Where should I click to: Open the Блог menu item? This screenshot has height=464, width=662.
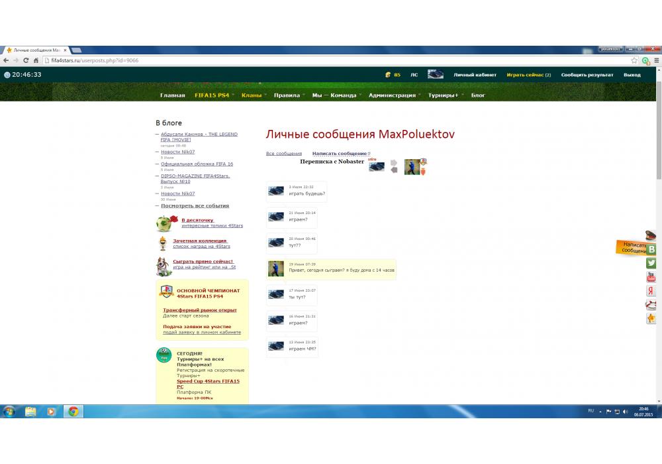tap(478, 95)
